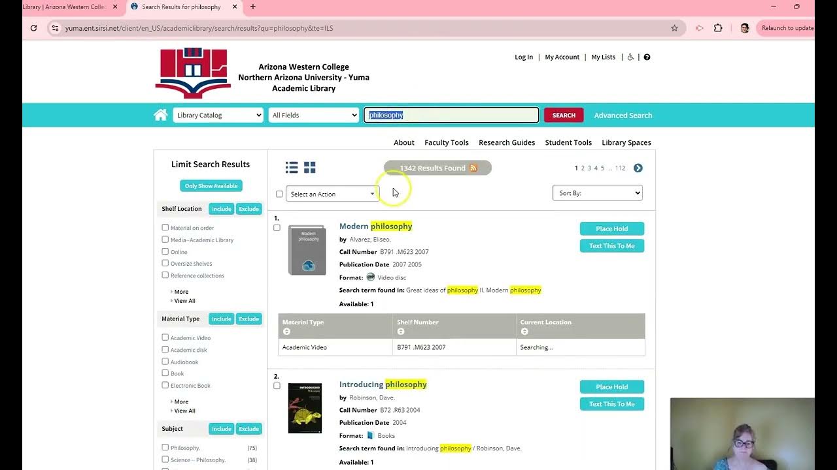This screenshot has height=470, width=837.
Task: Click the red SEARCH button
Action: (564, 115)
